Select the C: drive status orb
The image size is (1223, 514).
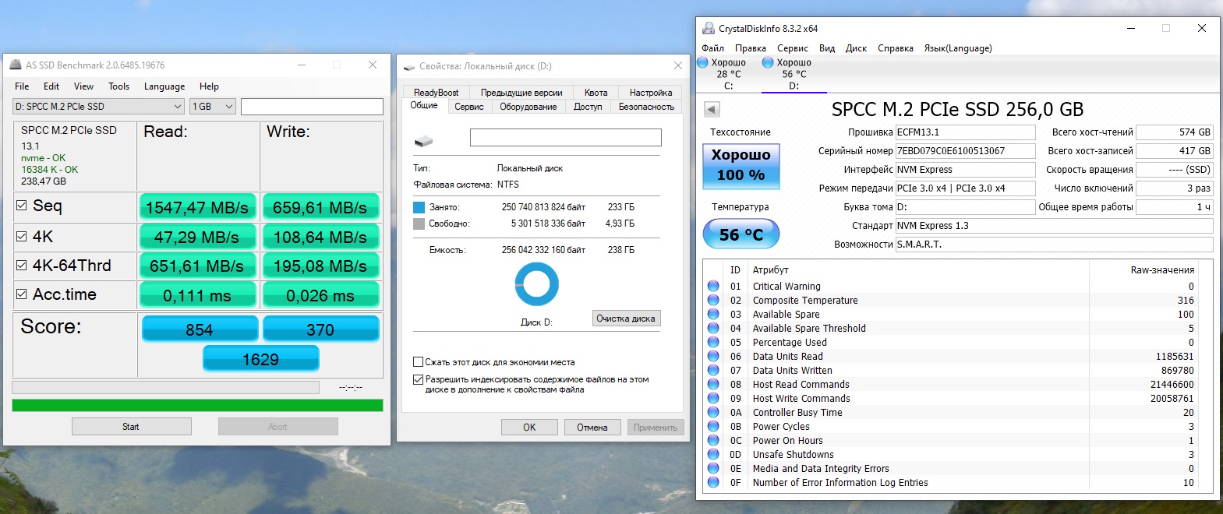[x=703, y=62]
